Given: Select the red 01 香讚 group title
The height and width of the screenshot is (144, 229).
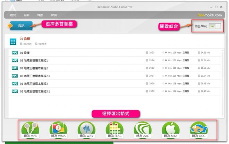Looking at the screenshot, I should pos(25,39).
